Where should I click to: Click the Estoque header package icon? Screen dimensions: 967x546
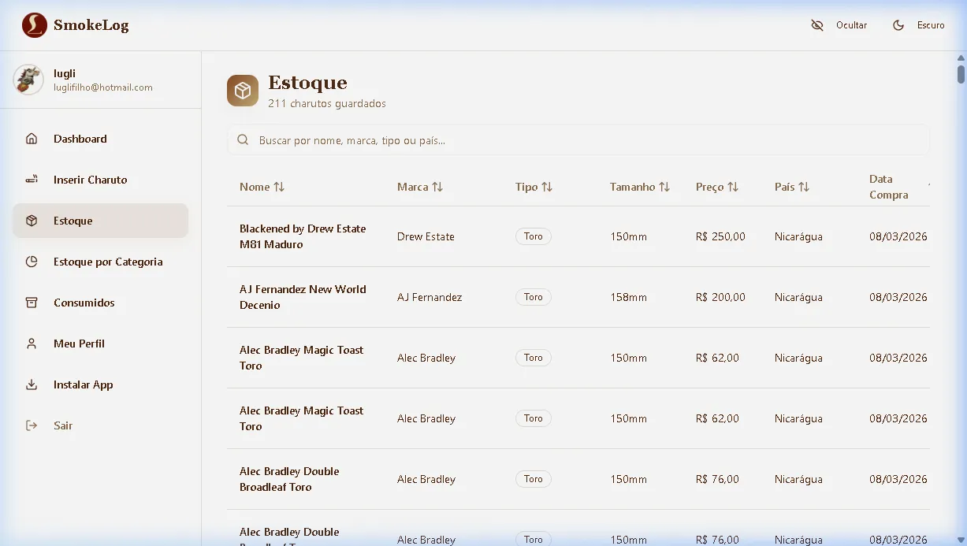[x=243, y=91]
